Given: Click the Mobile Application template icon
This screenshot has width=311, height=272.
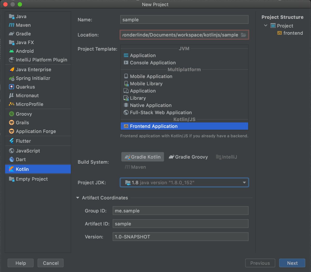Looking at the screenshot, I should [x=126, y=76].
